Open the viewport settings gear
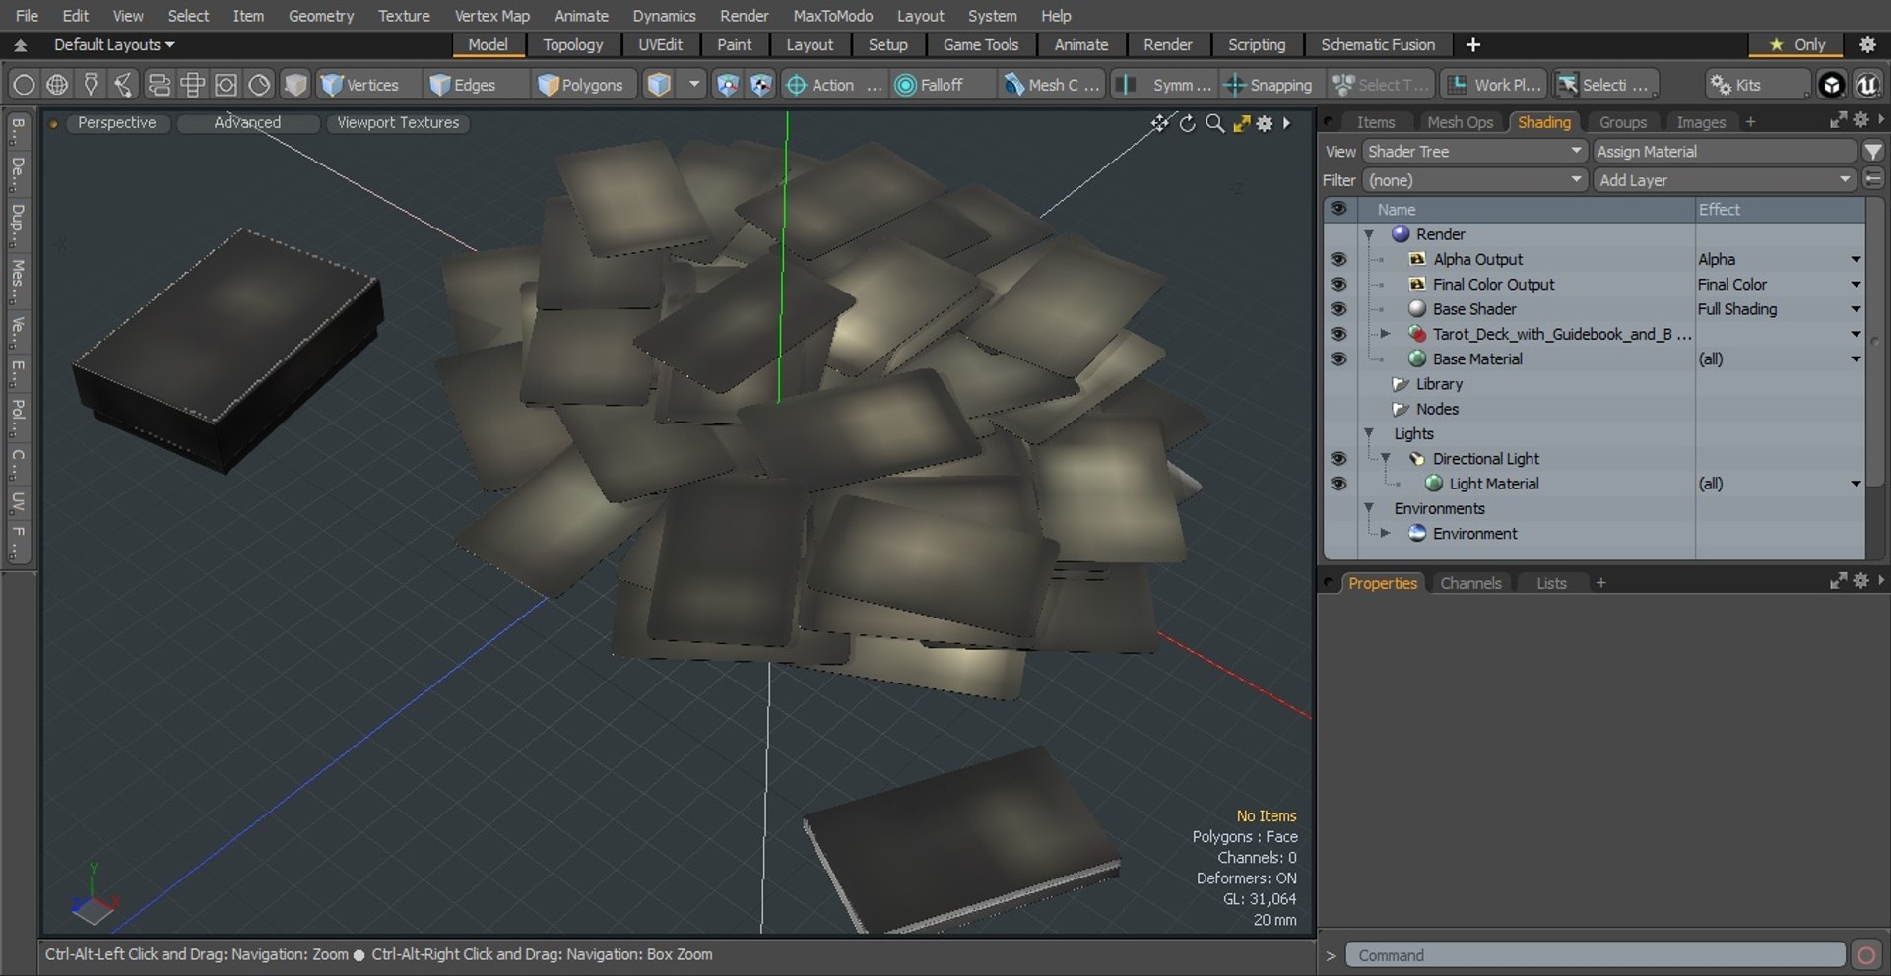This screenshot has width=1891, height=976. 1265,123
